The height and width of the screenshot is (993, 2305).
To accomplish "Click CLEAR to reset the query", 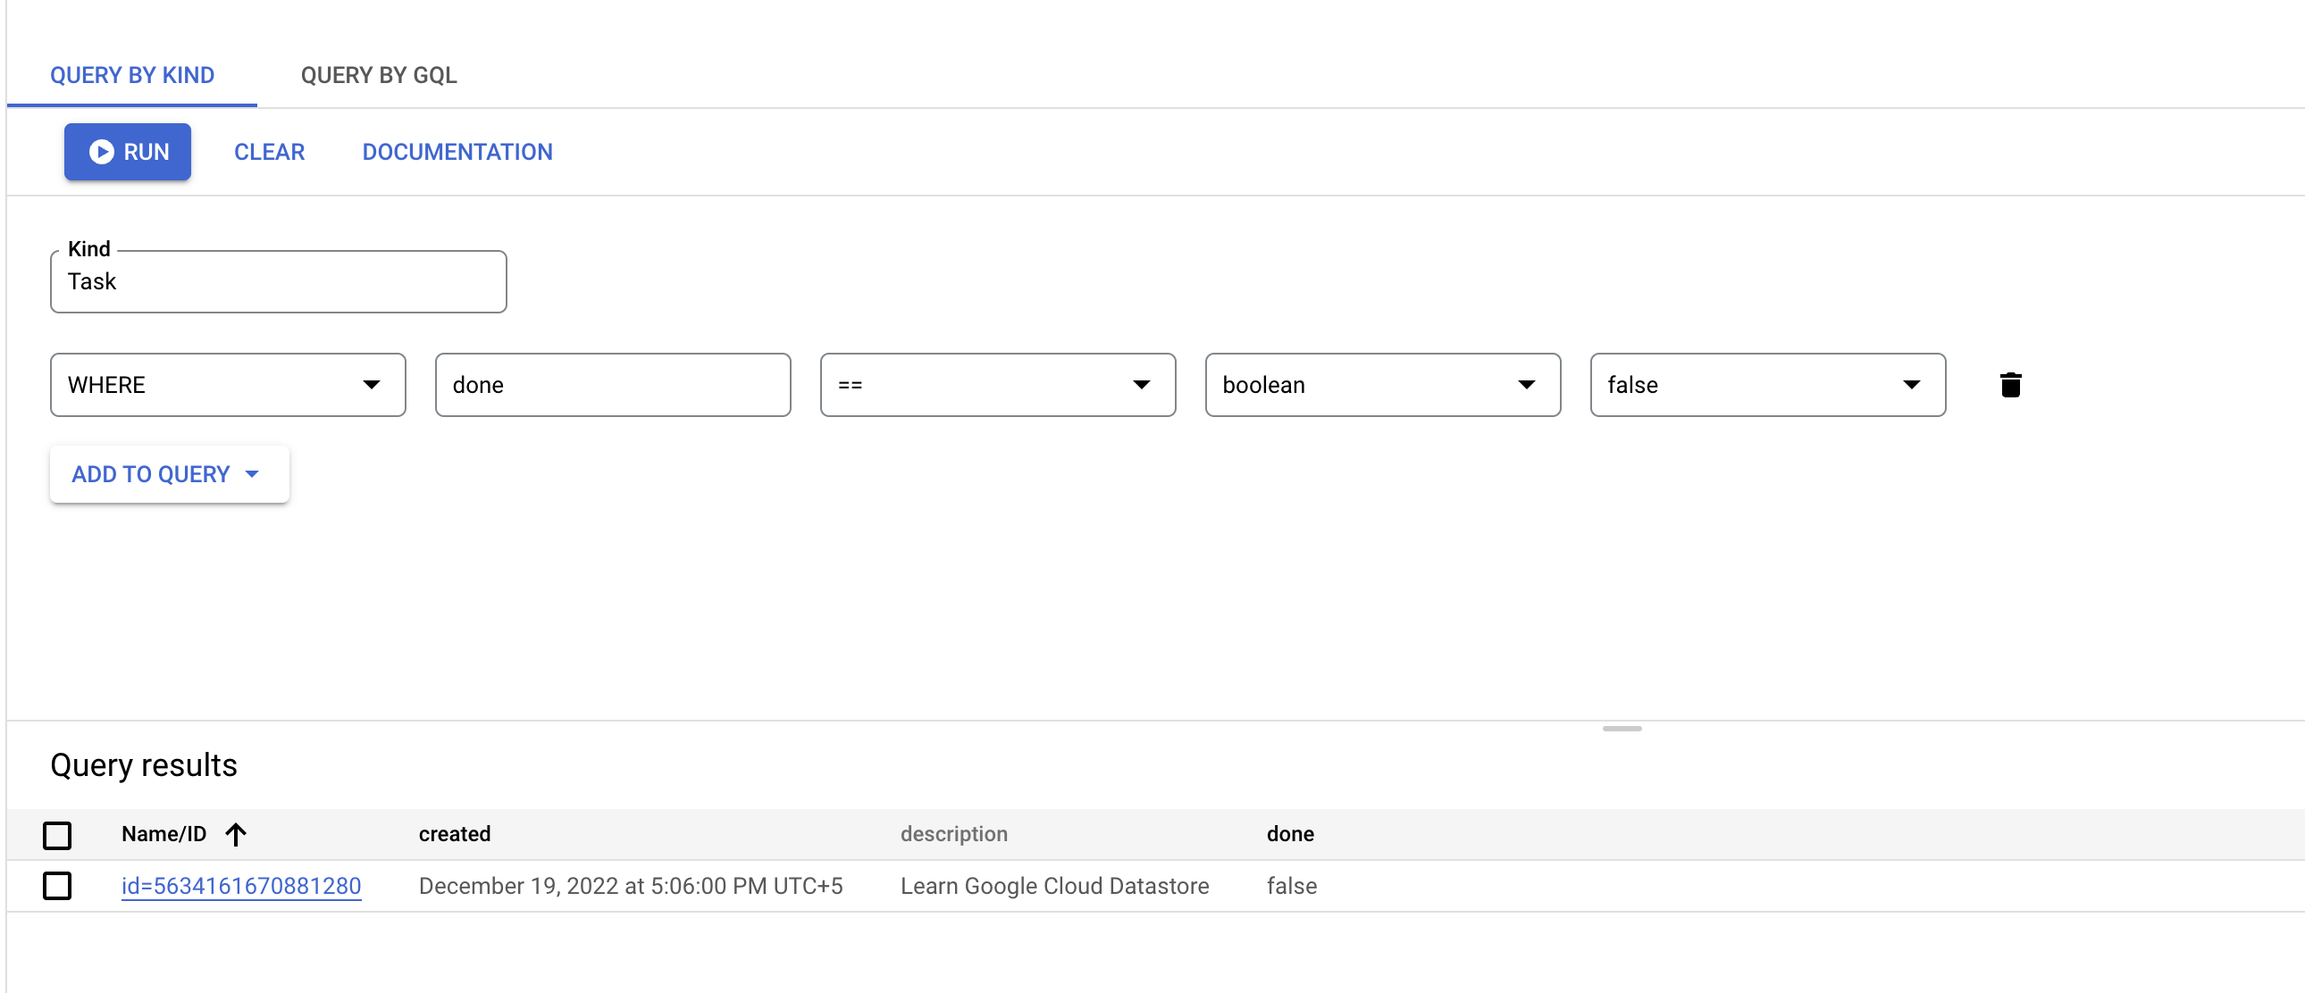I will (x=269, y=151).
